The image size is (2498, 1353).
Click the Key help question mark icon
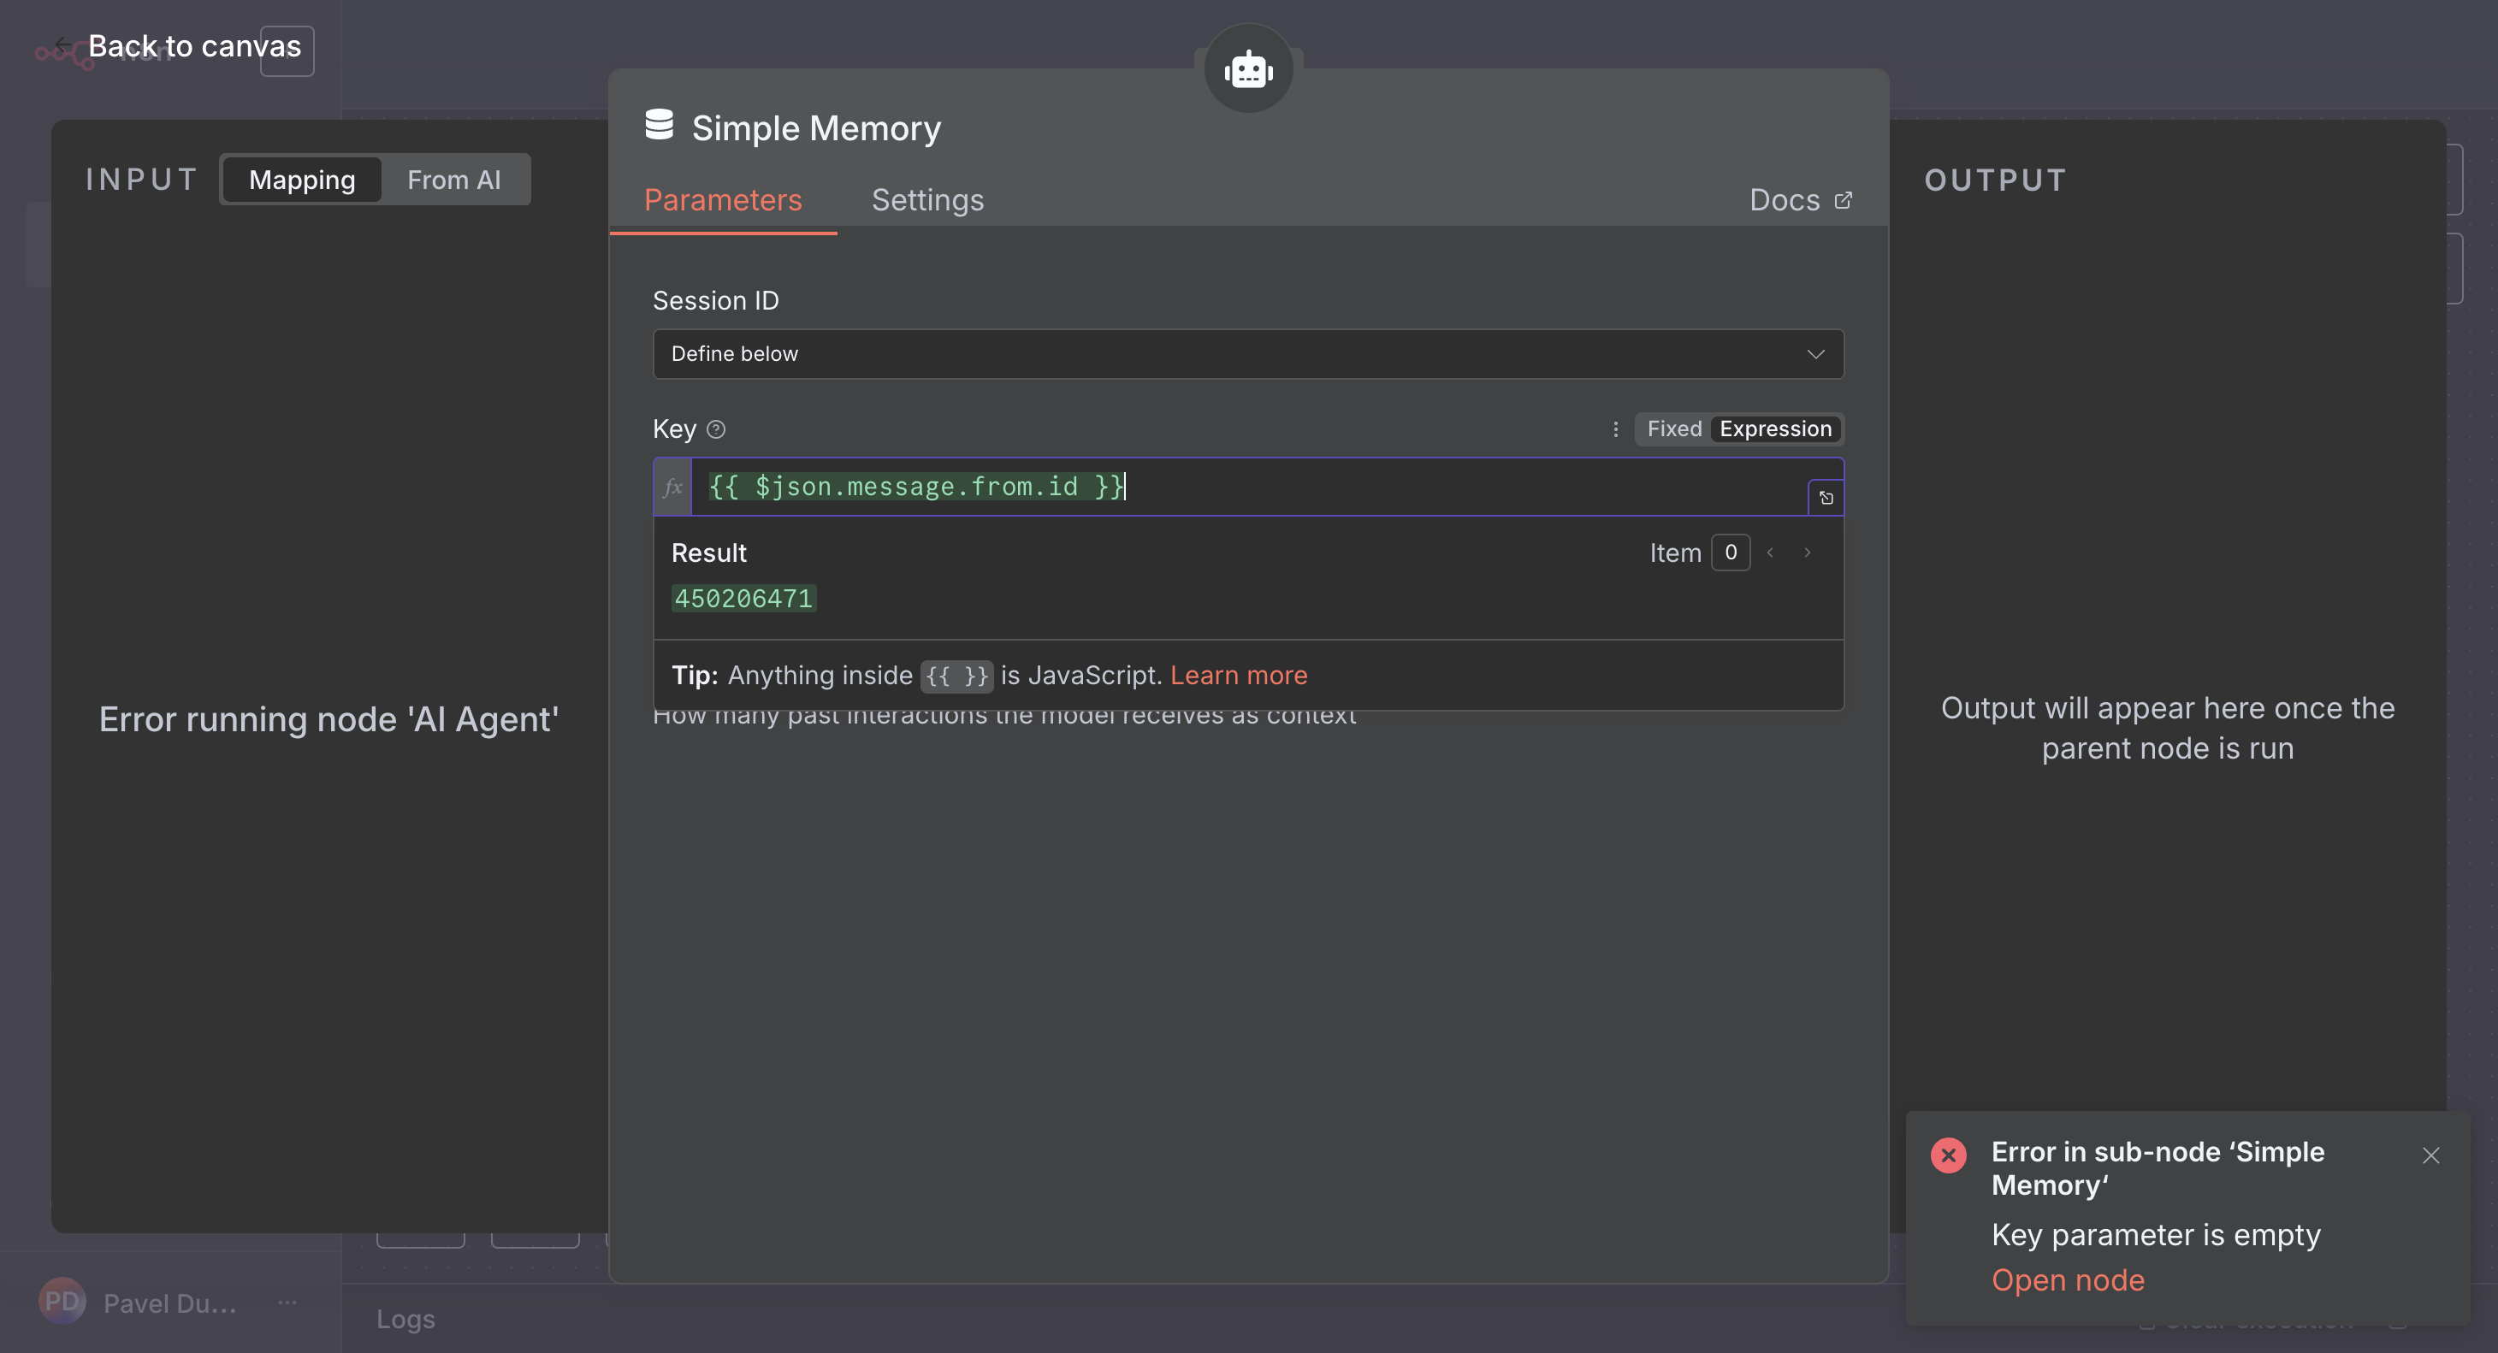716,429
